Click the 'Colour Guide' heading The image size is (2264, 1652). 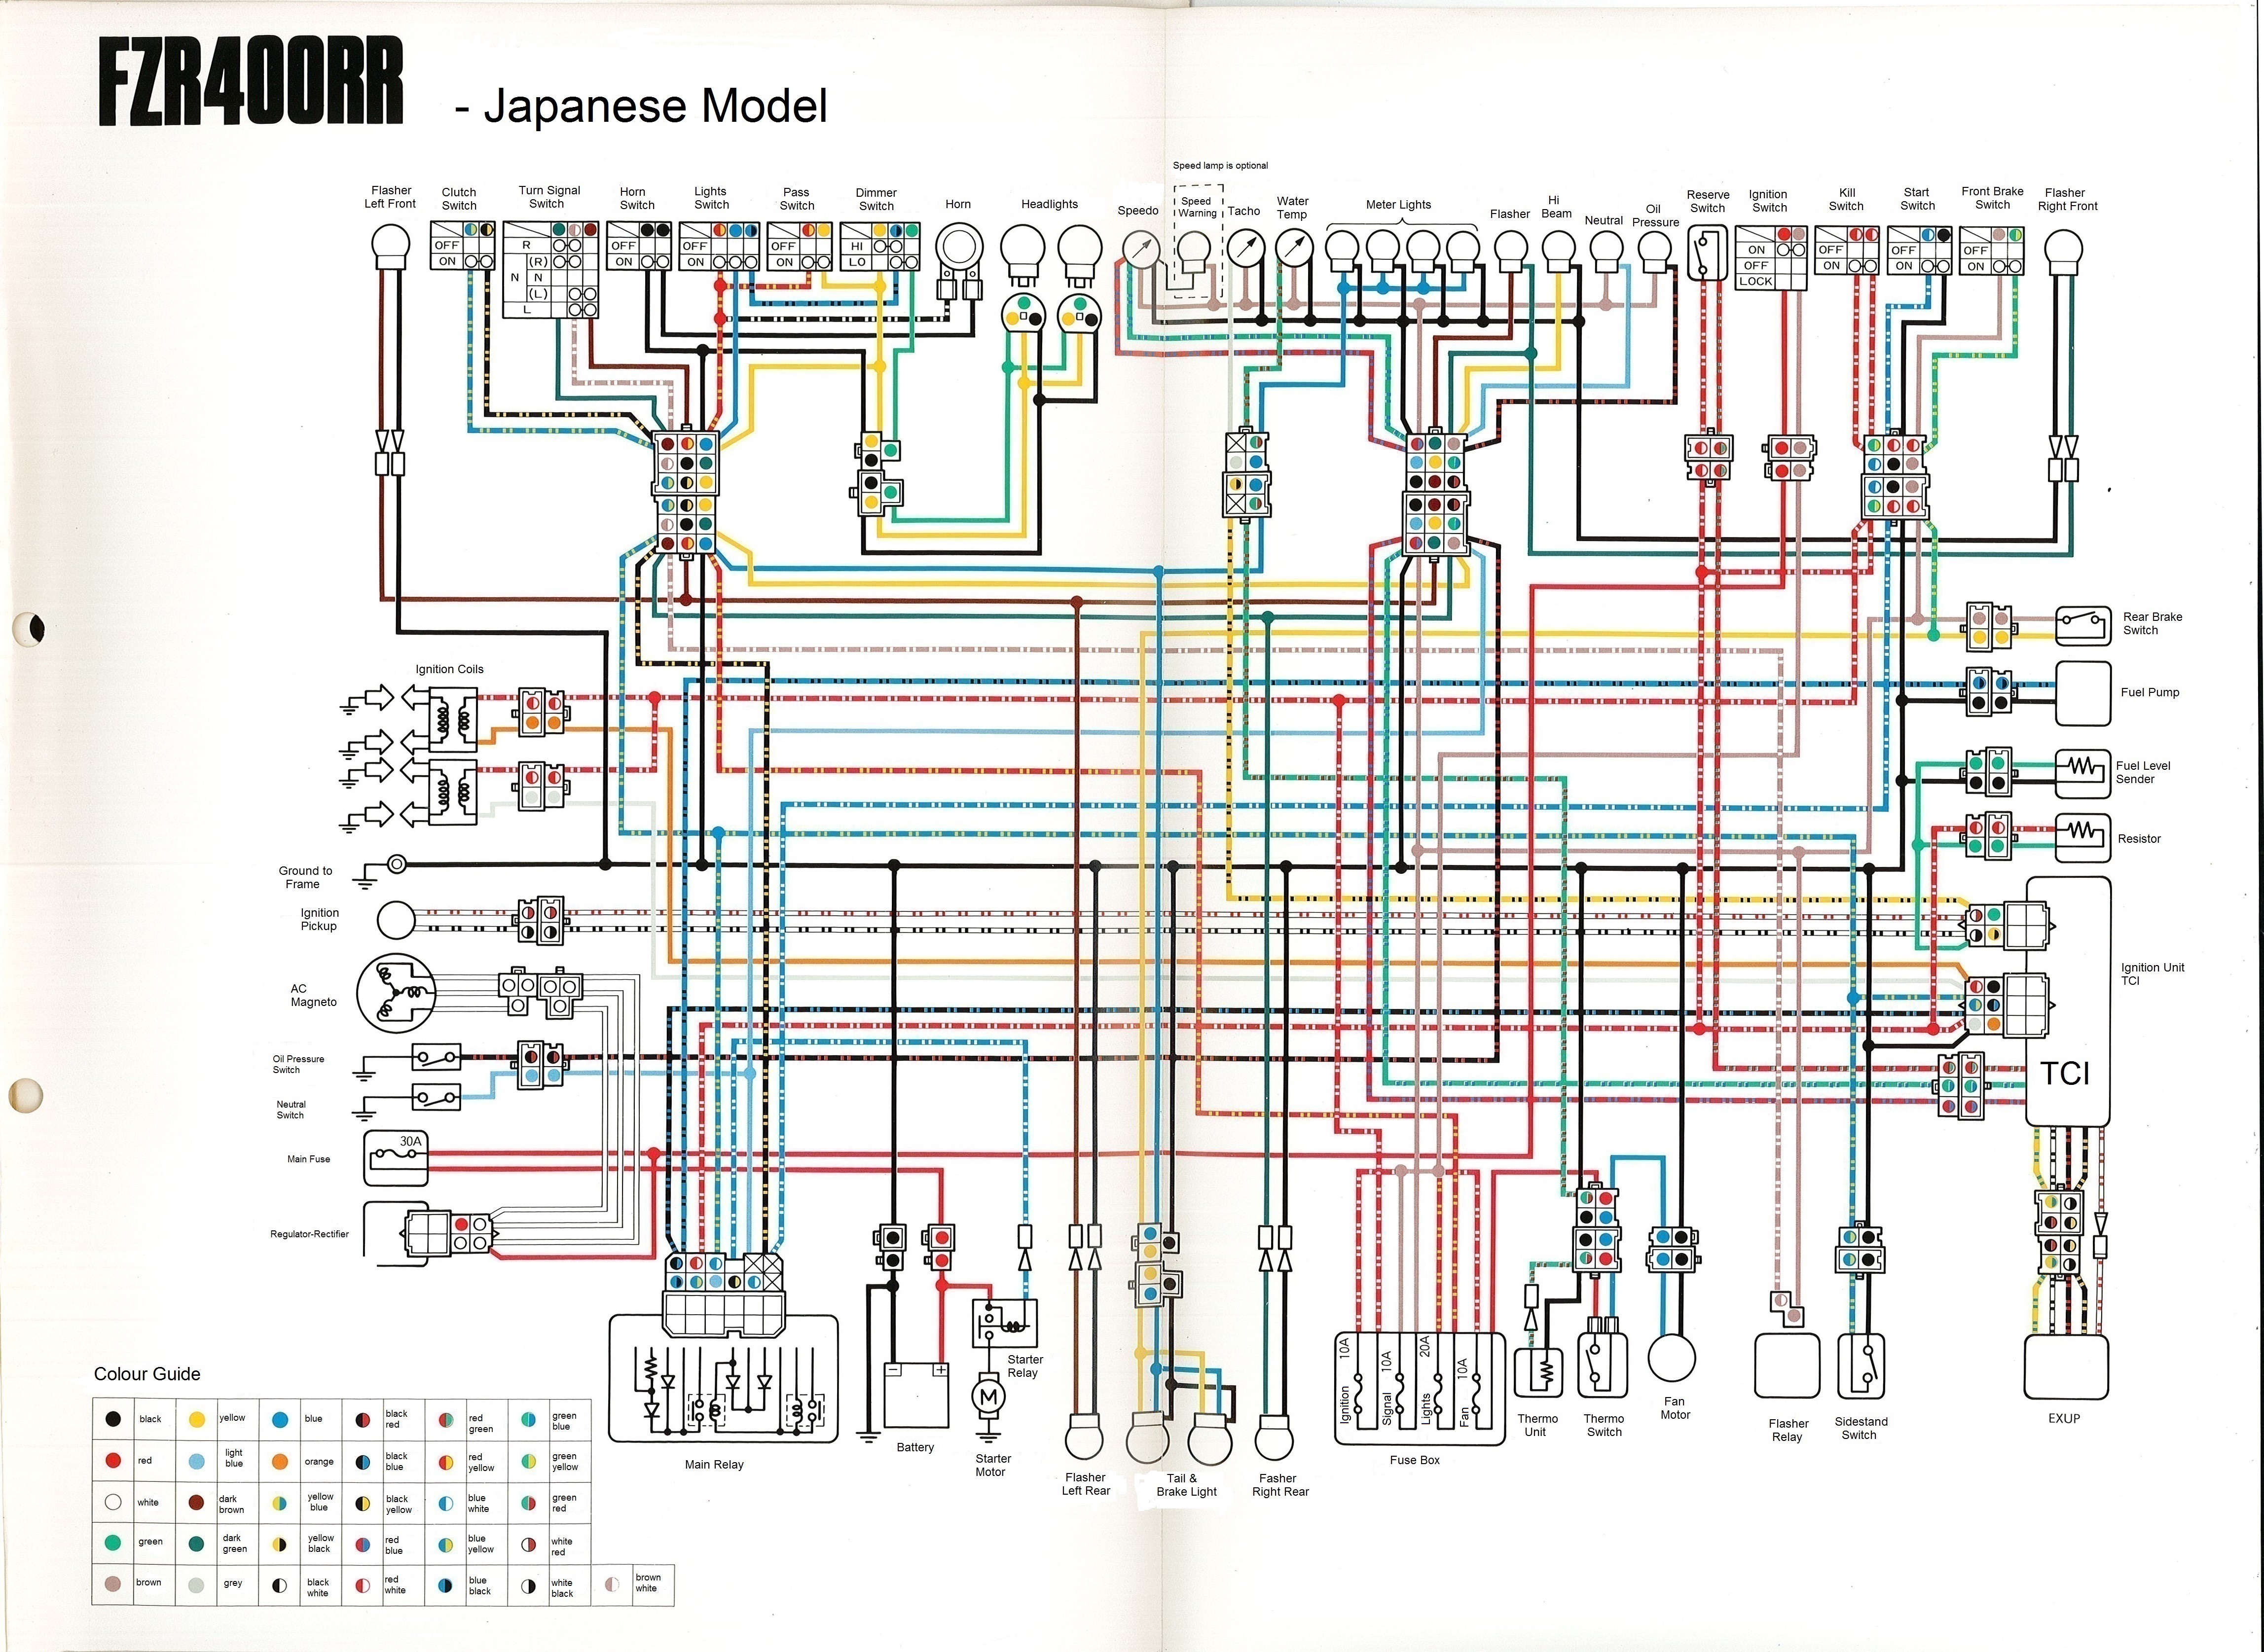pyautogui.click(x=147, y=1374)
